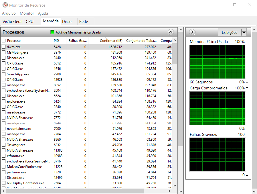Click the 481.308 value for MsMpEng.exe
The width and height of the screenshot is (257, 194).
click(116, 52)
